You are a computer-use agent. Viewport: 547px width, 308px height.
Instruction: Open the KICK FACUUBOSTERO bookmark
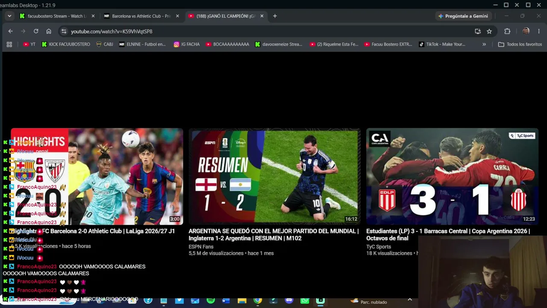pyautogui.click(x=66, y=44)
